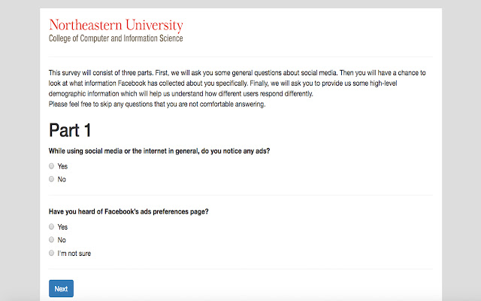Choose No radio for ads preferences page
Viewport: 481px width, 301px height.
pos(52,240)
